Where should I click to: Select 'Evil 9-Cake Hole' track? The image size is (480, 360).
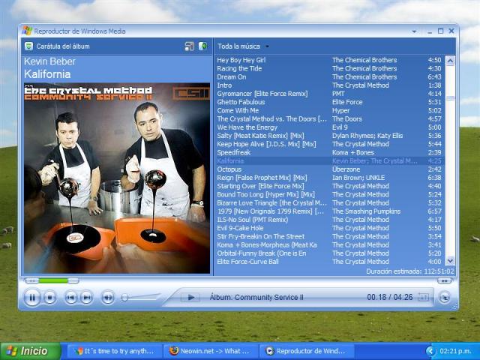pos(330,228)
